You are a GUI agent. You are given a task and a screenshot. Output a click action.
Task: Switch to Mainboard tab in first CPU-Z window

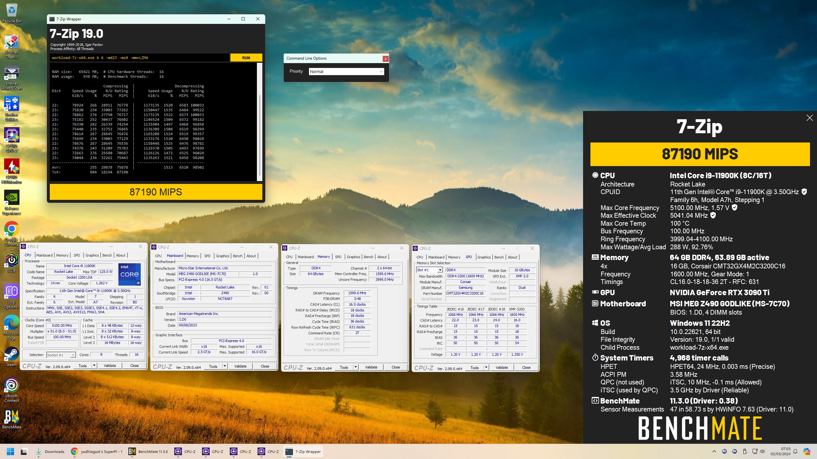click(44, 255)
